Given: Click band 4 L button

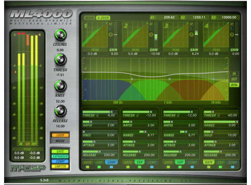Looking at the screenshot, I should coord(232,28).
